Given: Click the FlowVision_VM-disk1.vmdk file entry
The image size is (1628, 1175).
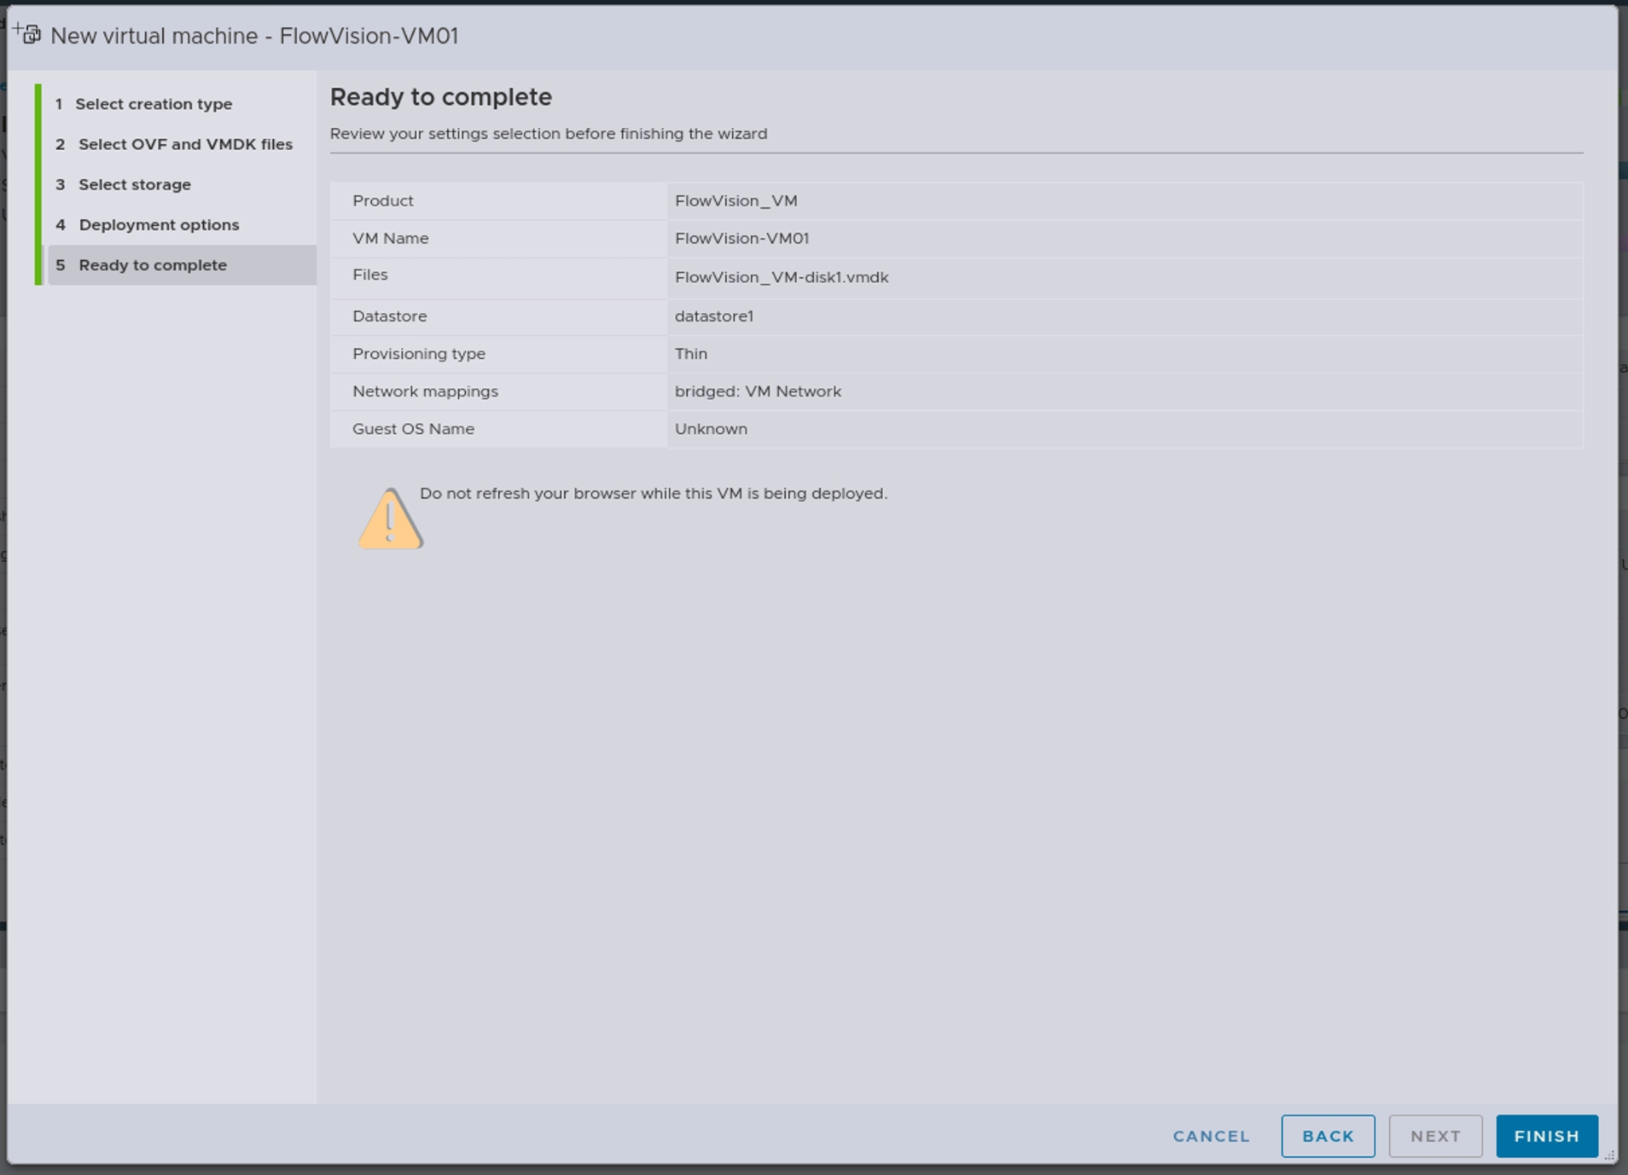Looking at the screenshot, I should coord(781,277).
